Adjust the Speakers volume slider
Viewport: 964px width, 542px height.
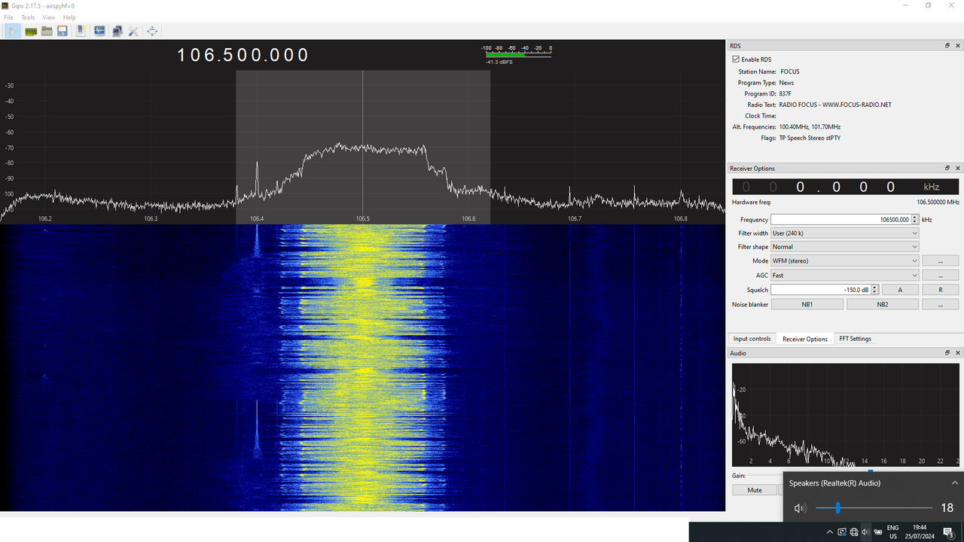pos(874,508)
